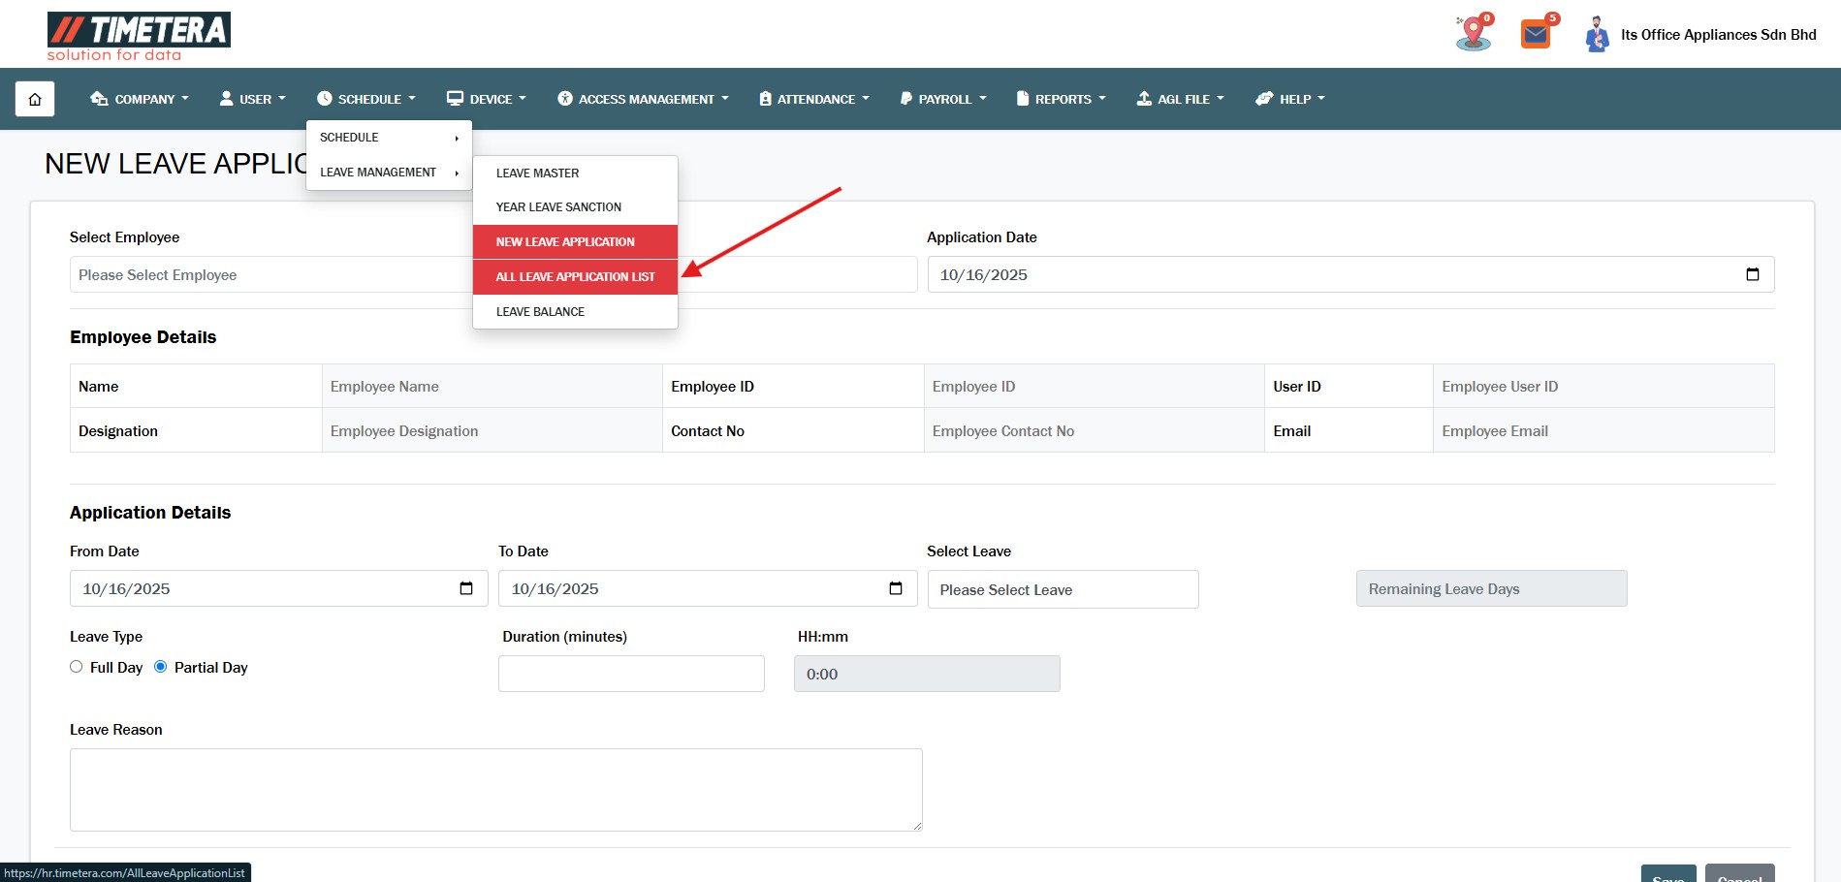Choose All Leave Application List
The width and height of the screenshot is (1841, 882).
click(x=575, y=277)
